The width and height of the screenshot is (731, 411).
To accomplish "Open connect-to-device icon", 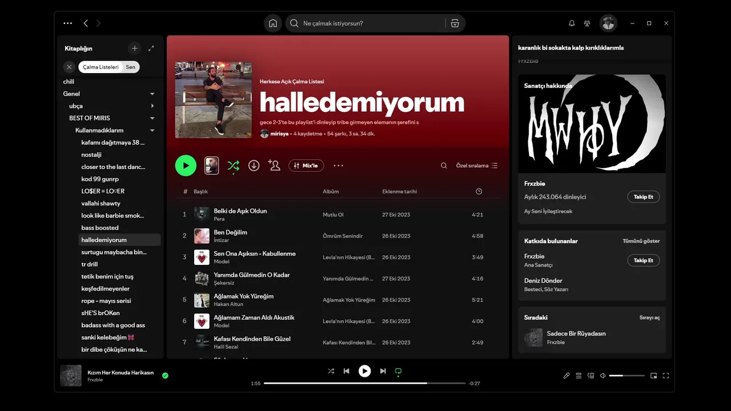I will 591,376.
